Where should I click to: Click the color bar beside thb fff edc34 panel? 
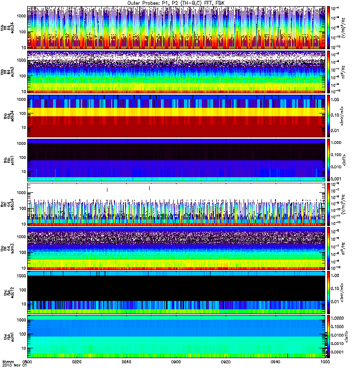coord(329,28)
